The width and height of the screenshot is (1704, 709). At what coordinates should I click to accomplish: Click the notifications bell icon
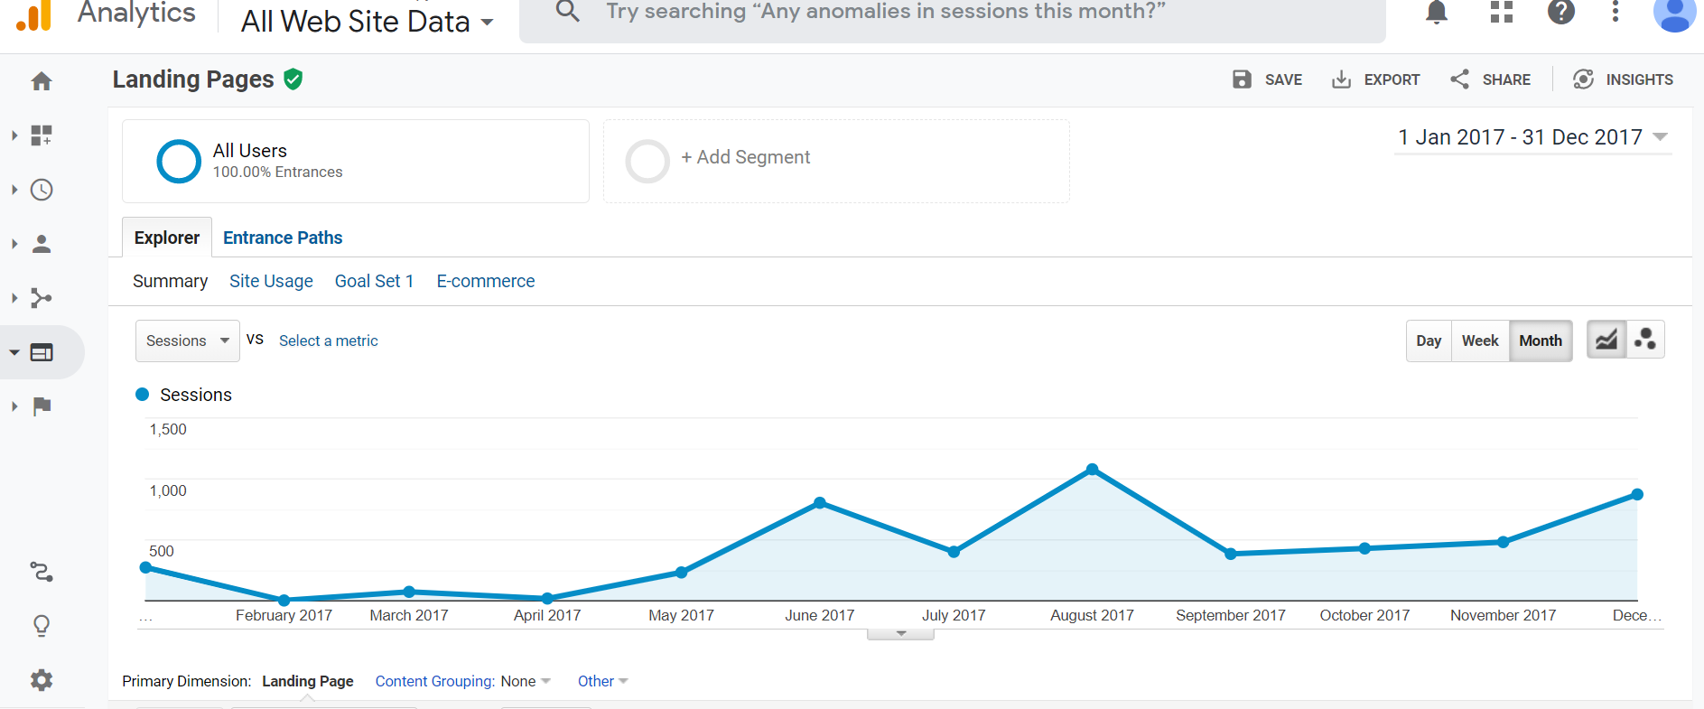(x=1436, y=13)
